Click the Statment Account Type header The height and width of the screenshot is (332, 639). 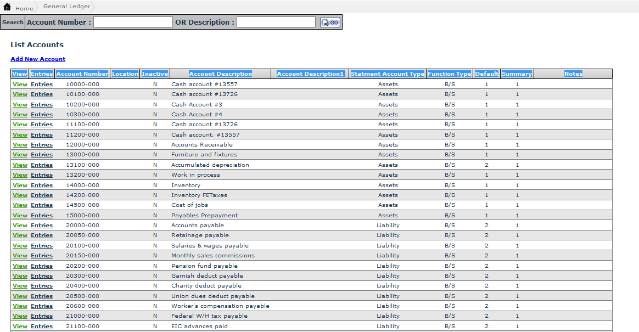point(388,74)
